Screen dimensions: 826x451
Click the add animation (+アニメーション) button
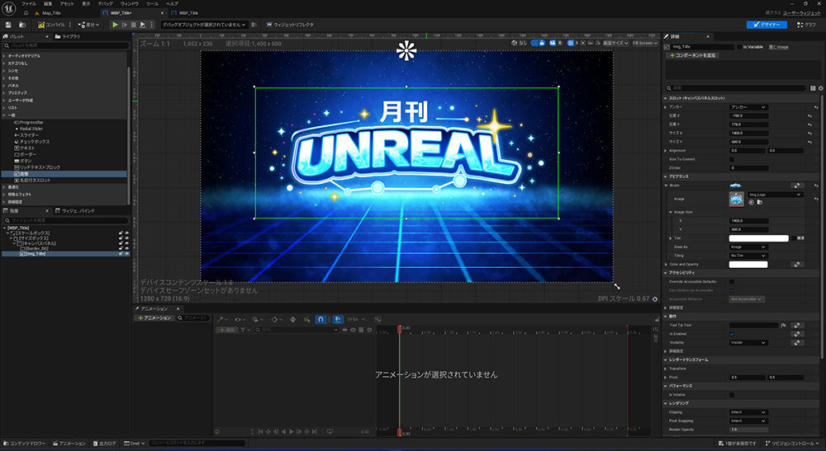[154, 317]
